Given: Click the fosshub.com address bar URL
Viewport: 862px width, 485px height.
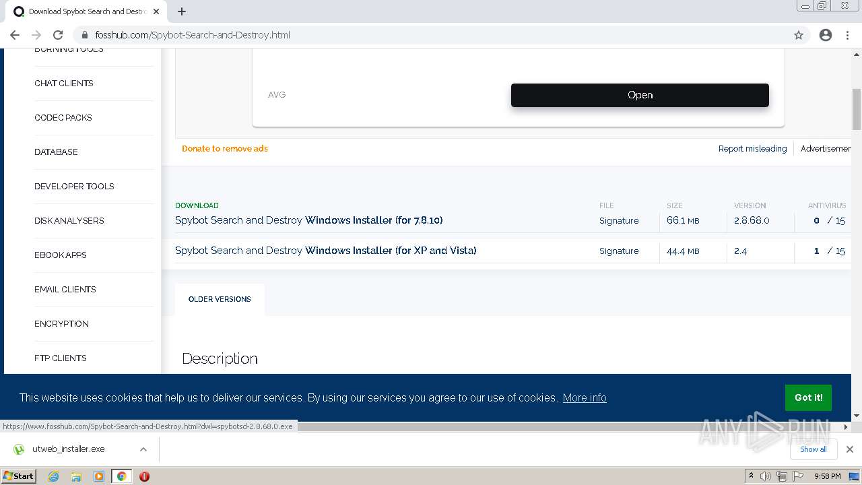Looking at the screenshot, I should tap(193, 35).
